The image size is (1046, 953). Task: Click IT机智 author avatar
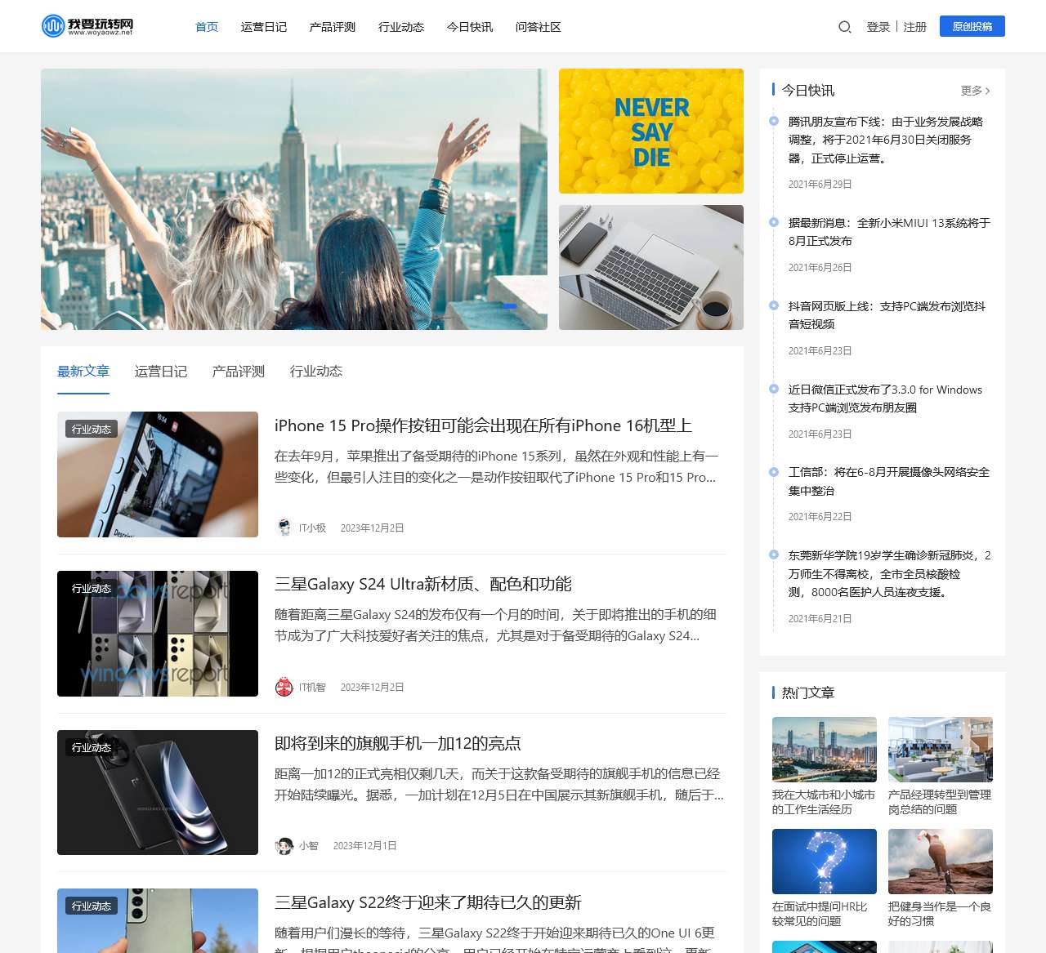pos(284,687)
